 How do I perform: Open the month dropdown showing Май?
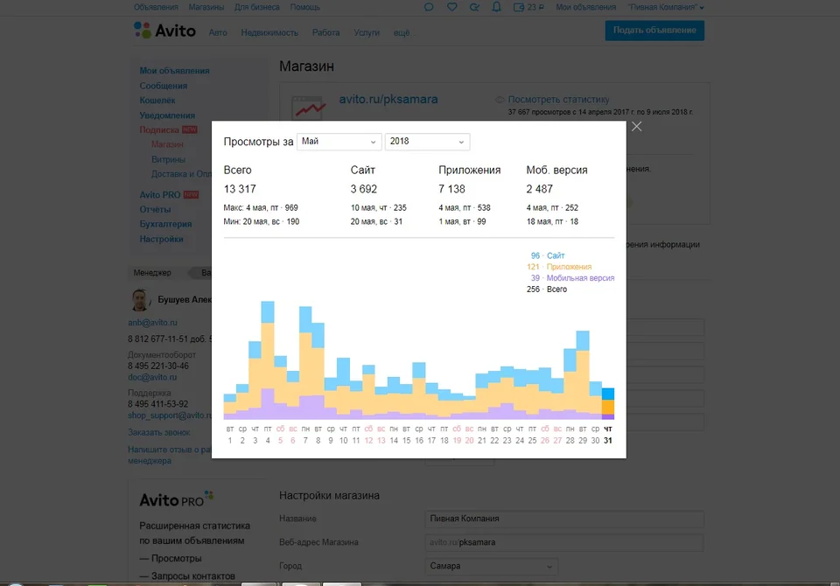tap(339, 142)
